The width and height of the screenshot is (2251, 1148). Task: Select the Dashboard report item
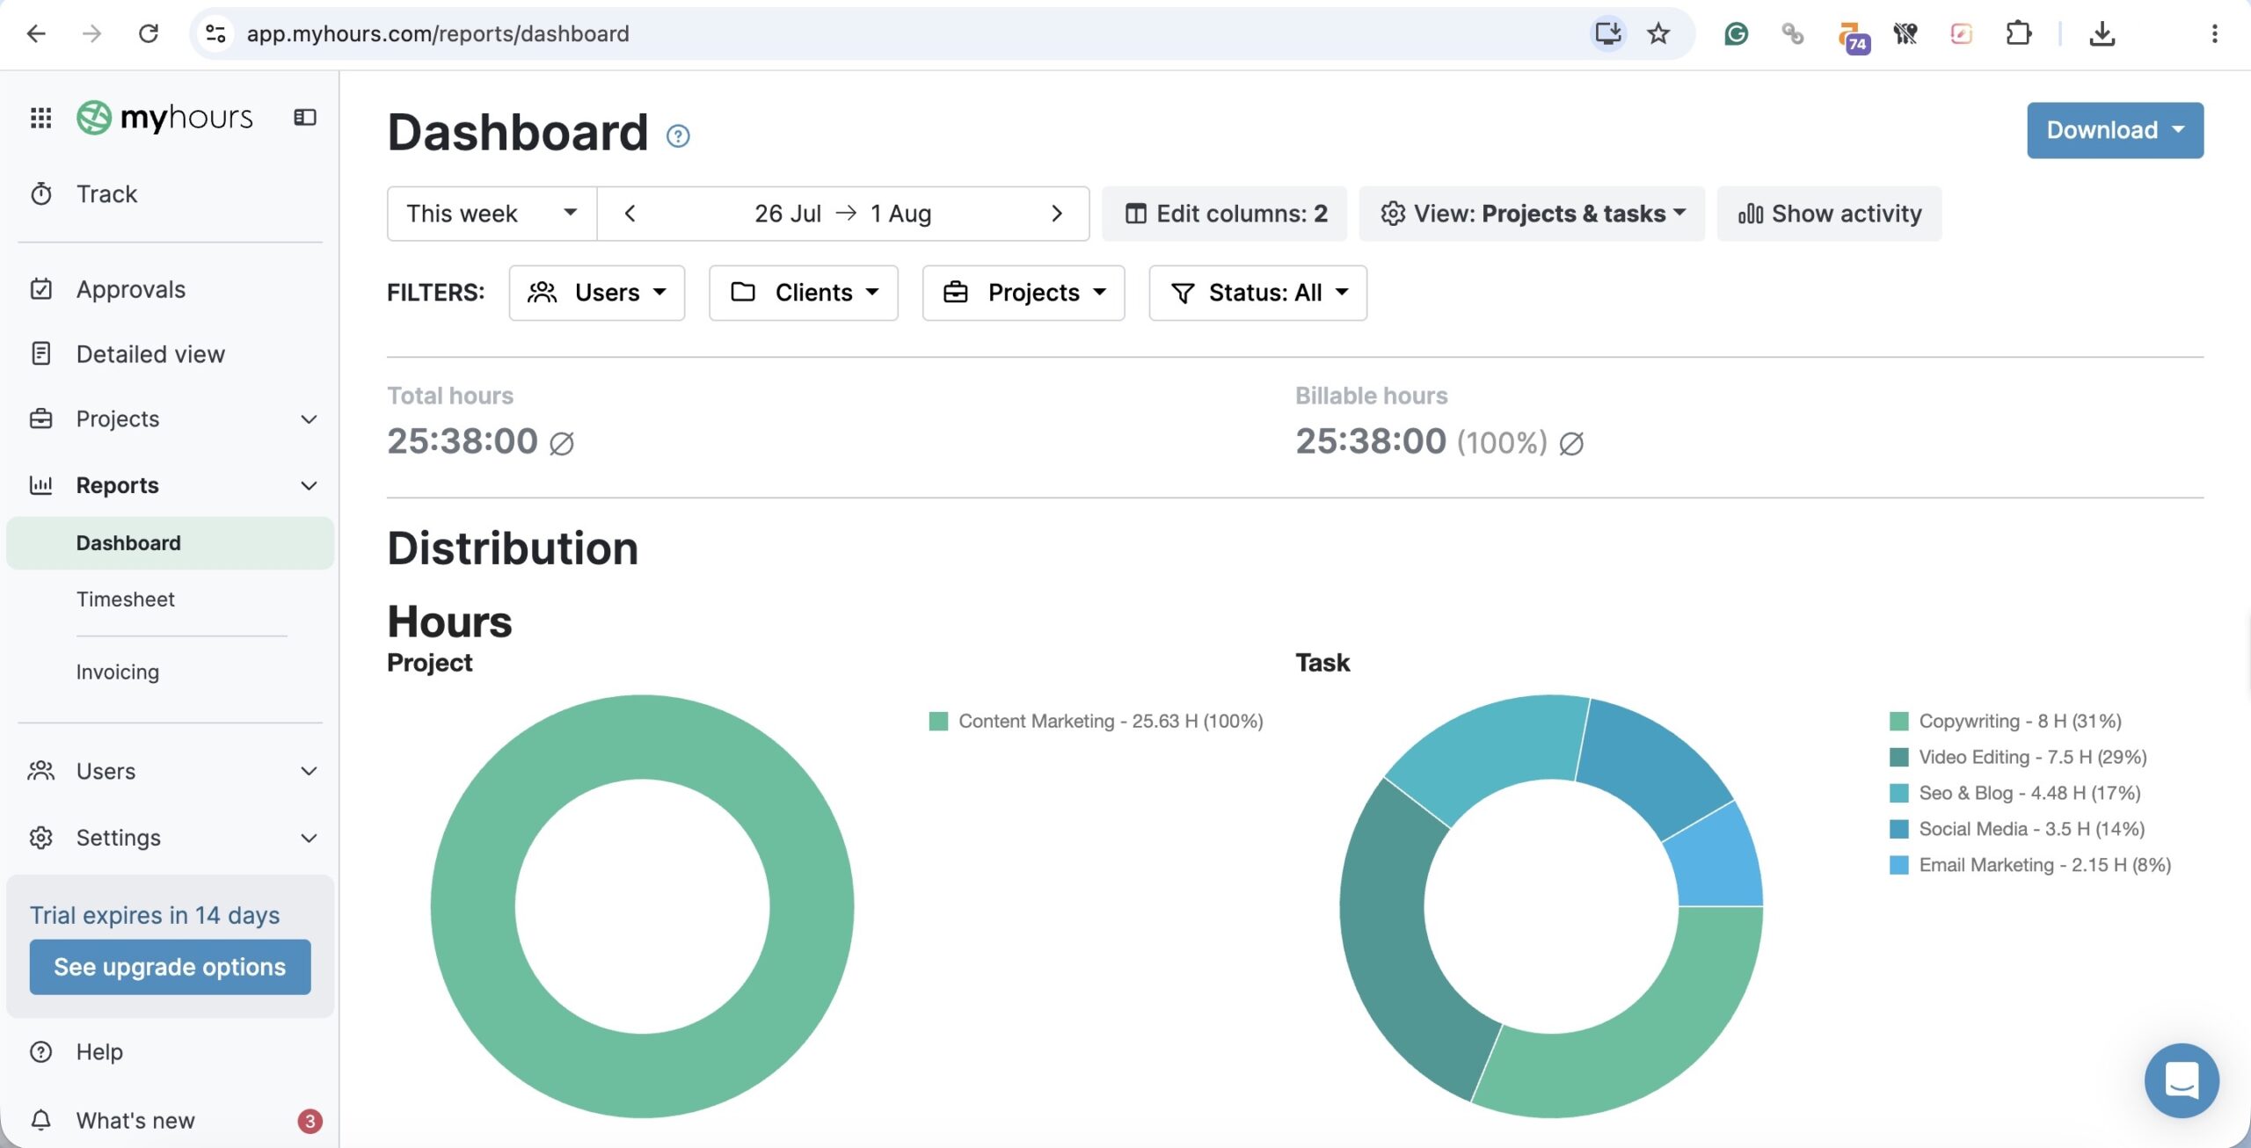coord(170,542)
